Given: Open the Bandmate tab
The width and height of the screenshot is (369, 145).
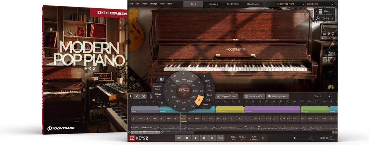Looking at the screenshot, I should point(253,4).
